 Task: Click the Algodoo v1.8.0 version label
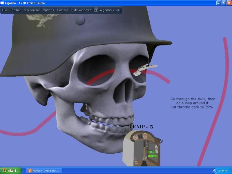[111, 10]
